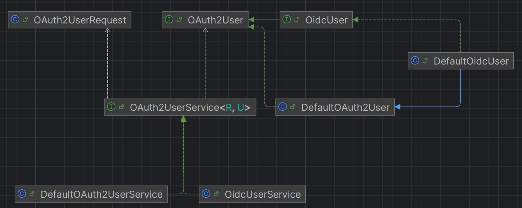Screen dimensions: 522x208
Task: Click the blue arrowhead pointing at DefaultOAuth2User
Action: click(x=398, y=107)
